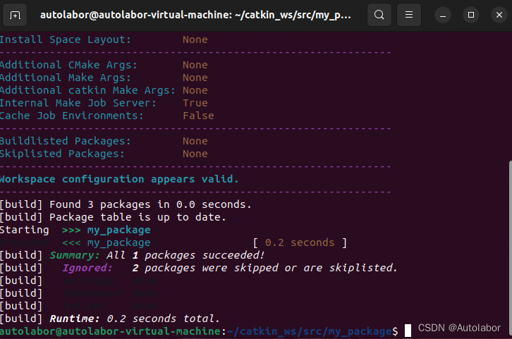Click the prompt path '~/catkin_ws/src/my_package'
Viewport: 512px width, 339px height.
(x=309, y=331)
